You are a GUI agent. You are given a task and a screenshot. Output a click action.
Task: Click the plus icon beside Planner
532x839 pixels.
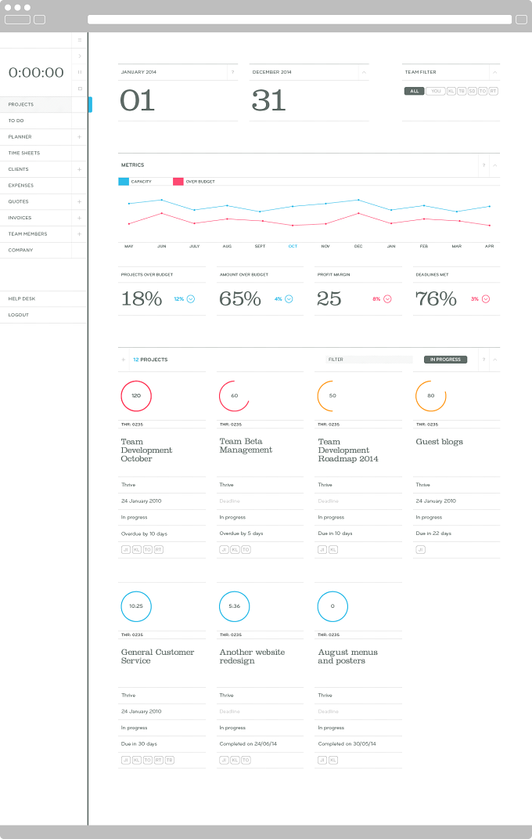click(79, 137)
